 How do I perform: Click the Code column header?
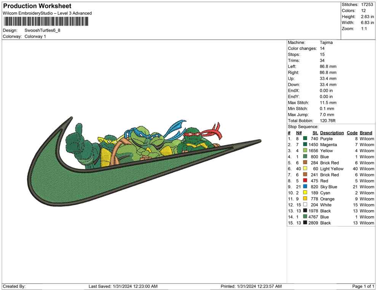[352, 133]
